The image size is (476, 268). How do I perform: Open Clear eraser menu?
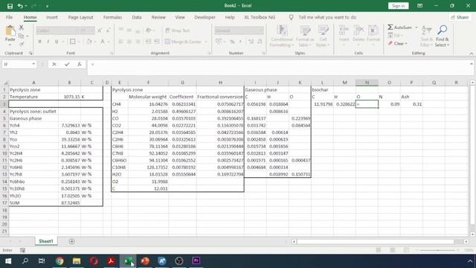[398, 44]
